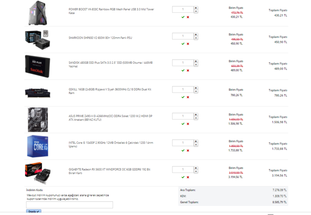Remove GIGABYTE Radeon RX 5600 XT item

(188, 177)
